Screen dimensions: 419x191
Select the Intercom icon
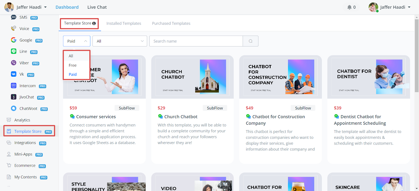pos(14,86)
